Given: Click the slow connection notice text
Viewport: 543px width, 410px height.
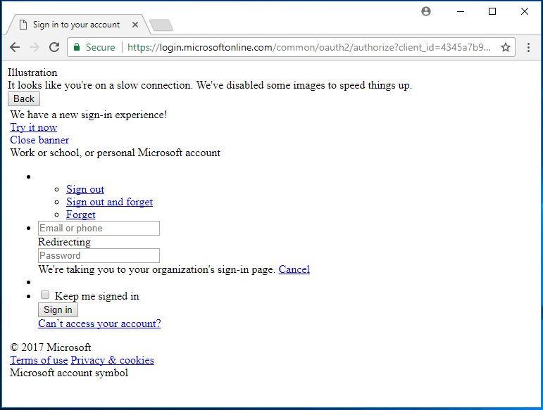Looking at the screenshot, I should [x=210, y=85].
